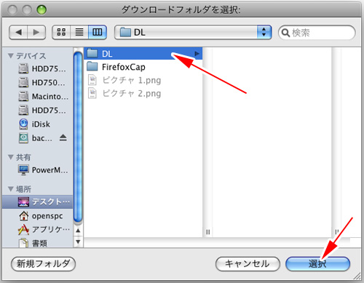Select iDisk in sidebar
The image size is (364, 283).
(x=41, y=124)
